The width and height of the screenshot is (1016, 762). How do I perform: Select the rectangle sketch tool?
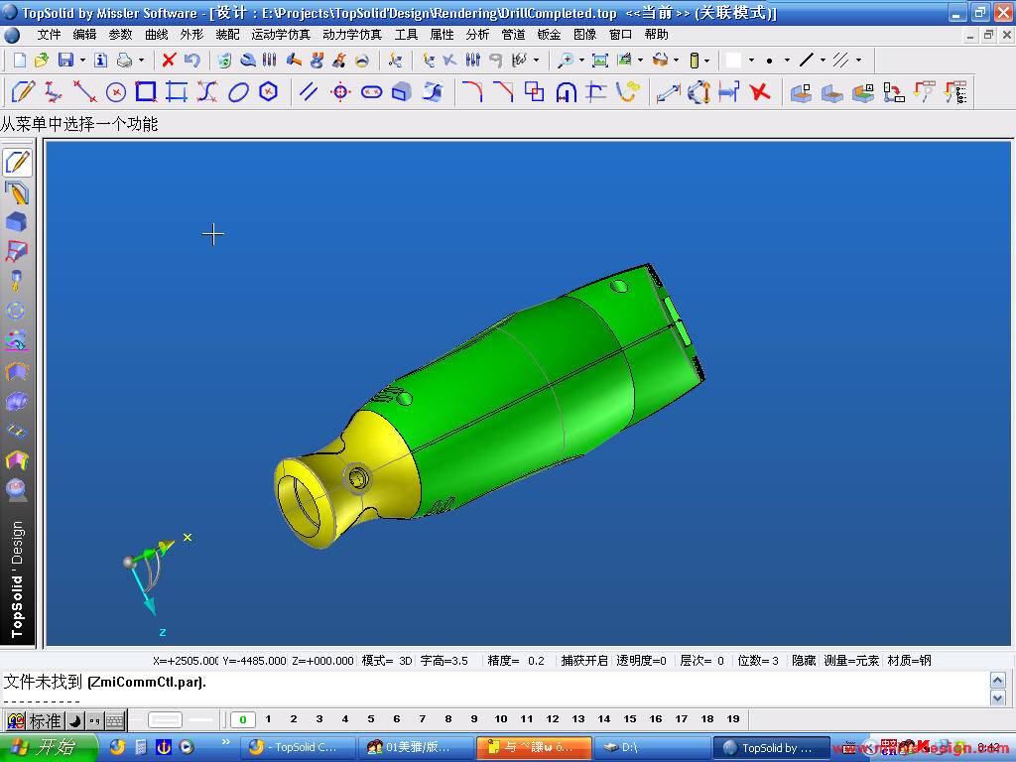[146, 92]
